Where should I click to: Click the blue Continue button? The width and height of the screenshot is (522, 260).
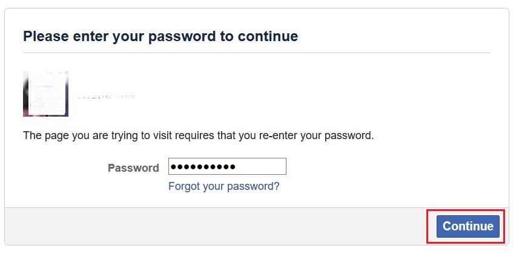click(467, 226)
